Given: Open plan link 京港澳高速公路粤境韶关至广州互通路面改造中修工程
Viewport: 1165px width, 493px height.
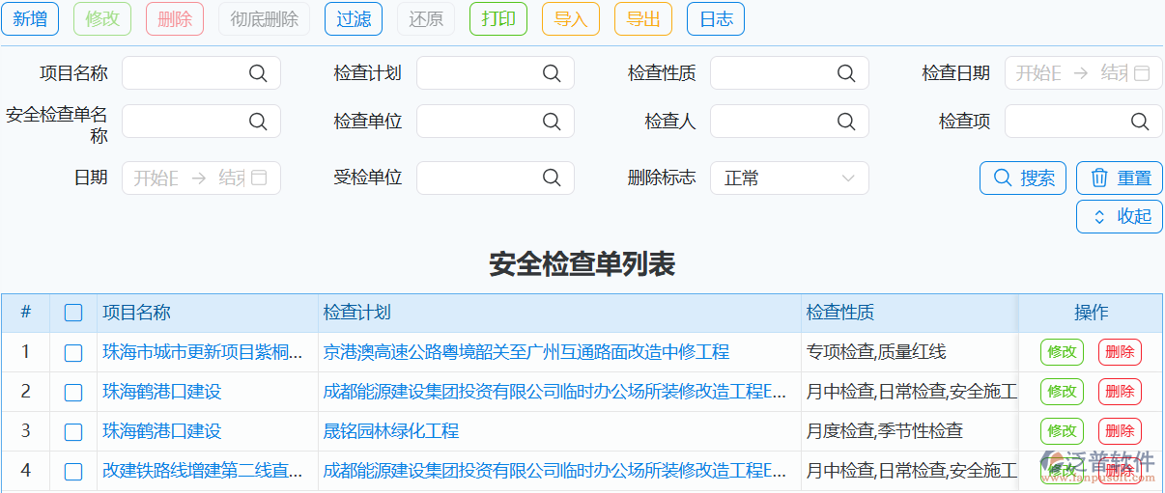Looking at the screenshot, I should [526, 352].
